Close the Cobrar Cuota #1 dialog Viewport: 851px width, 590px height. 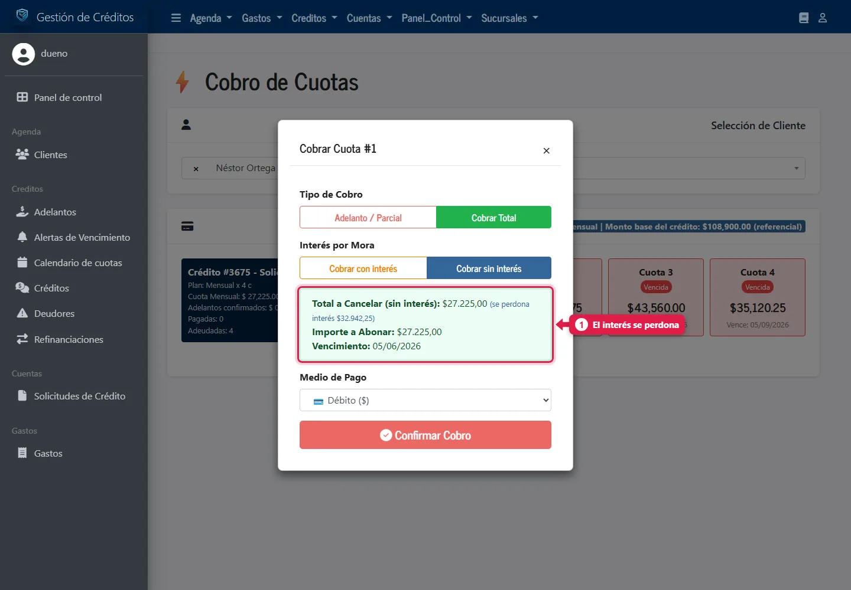point(547,150)
